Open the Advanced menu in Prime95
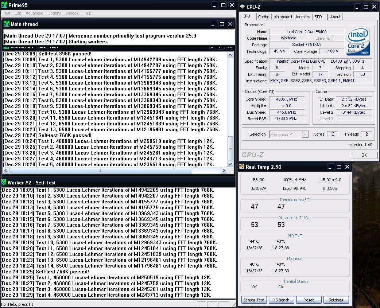The height and width of the screenshot is (308, 380). pos(34,13)
